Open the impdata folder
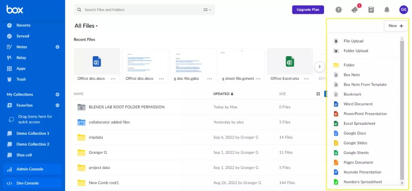This screenshot has height=191, width=412. [96, 137]
